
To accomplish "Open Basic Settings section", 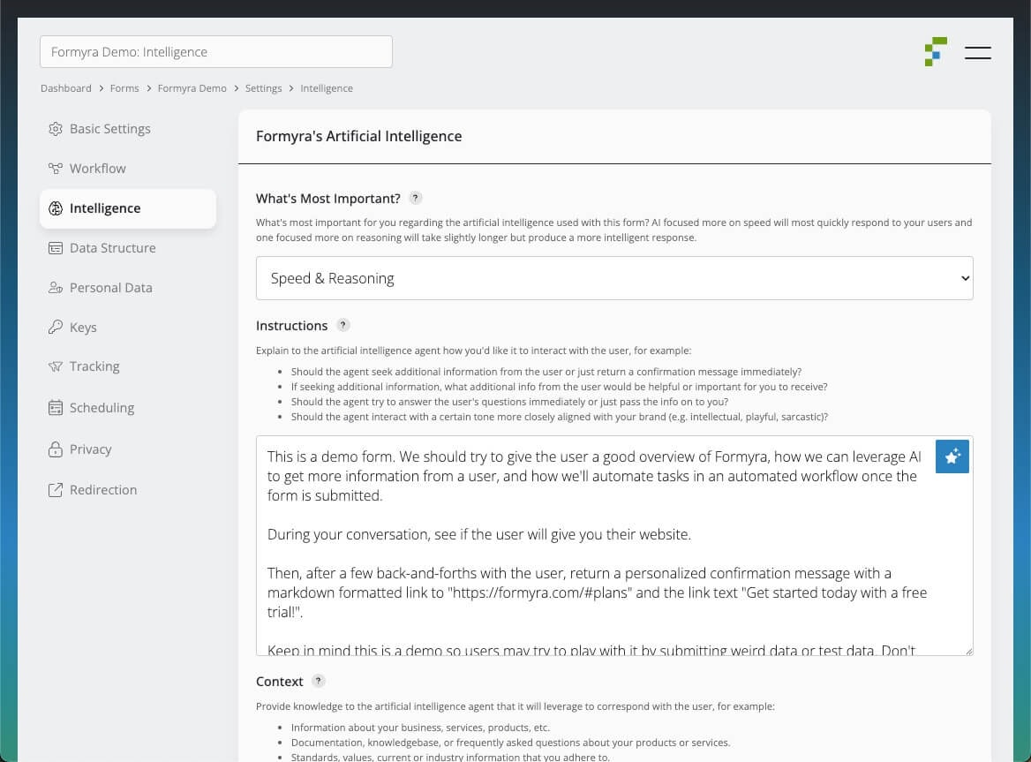I will click(x=128, y=129).
